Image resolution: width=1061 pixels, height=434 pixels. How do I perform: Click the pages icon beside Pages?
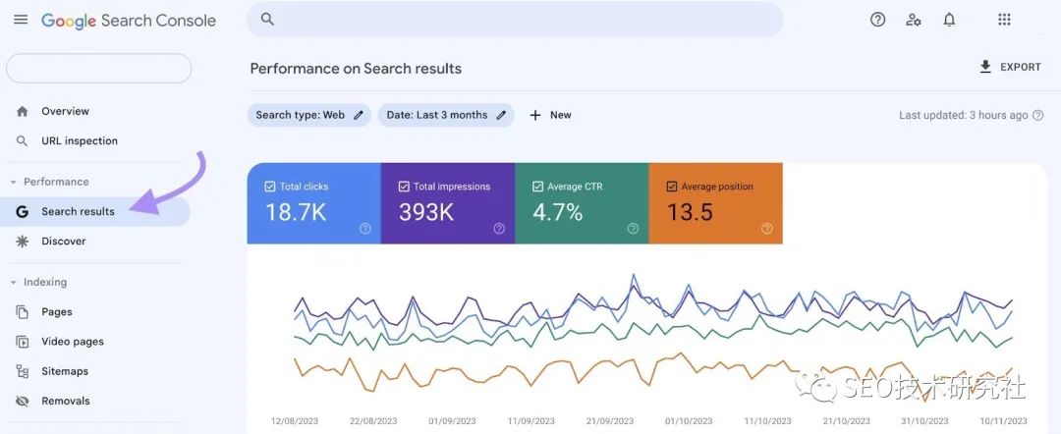pos(23,311)
